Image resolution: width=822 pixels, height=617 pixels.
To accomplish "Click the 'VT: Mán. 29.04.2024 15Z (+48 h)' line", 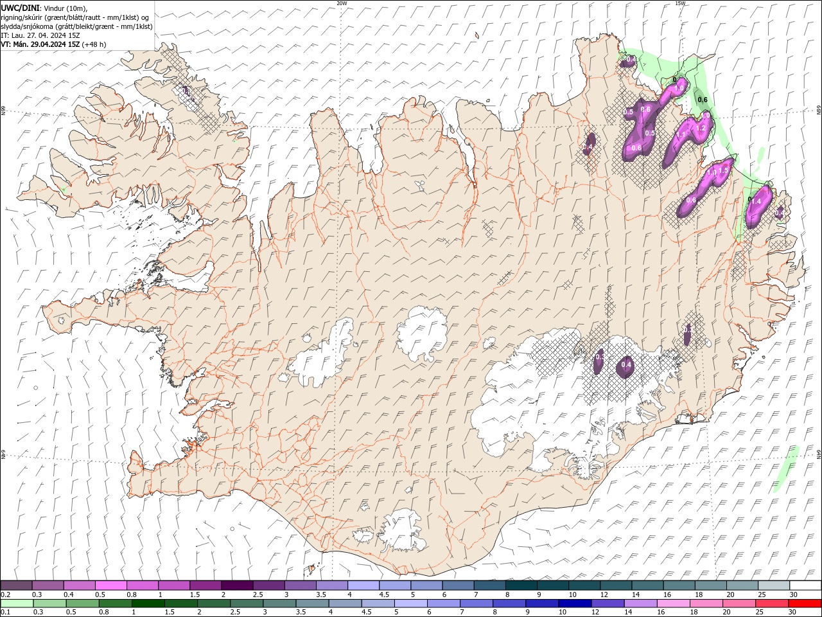I will pos(53,44).
